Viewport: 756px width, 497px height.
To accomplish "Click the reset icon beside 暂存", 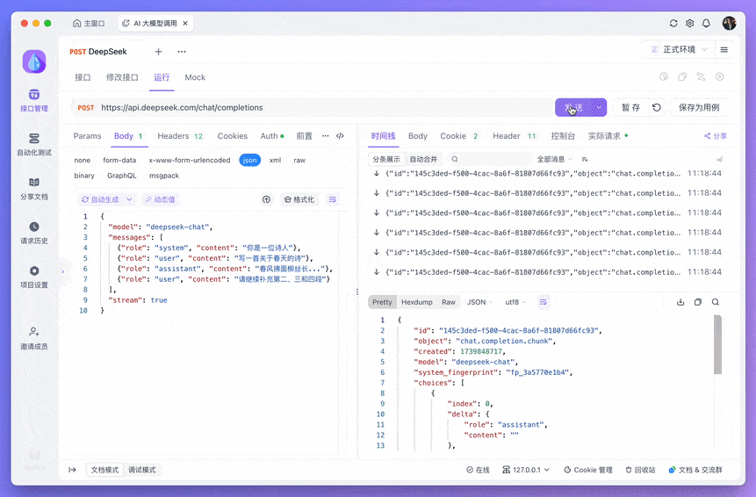I will click(x=657, y=107).
